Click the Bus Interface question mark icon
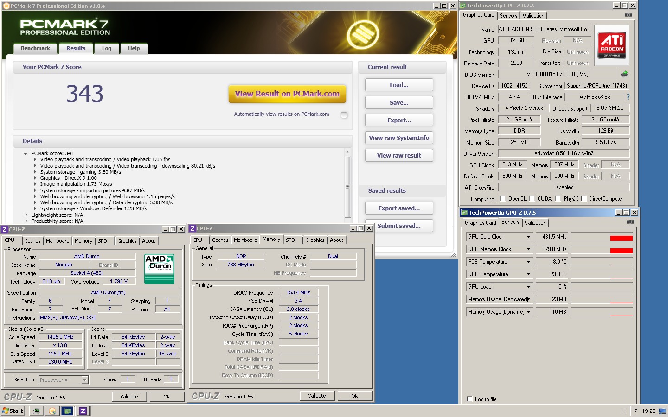This screenshot has width=668, height=417. [628, 97]
